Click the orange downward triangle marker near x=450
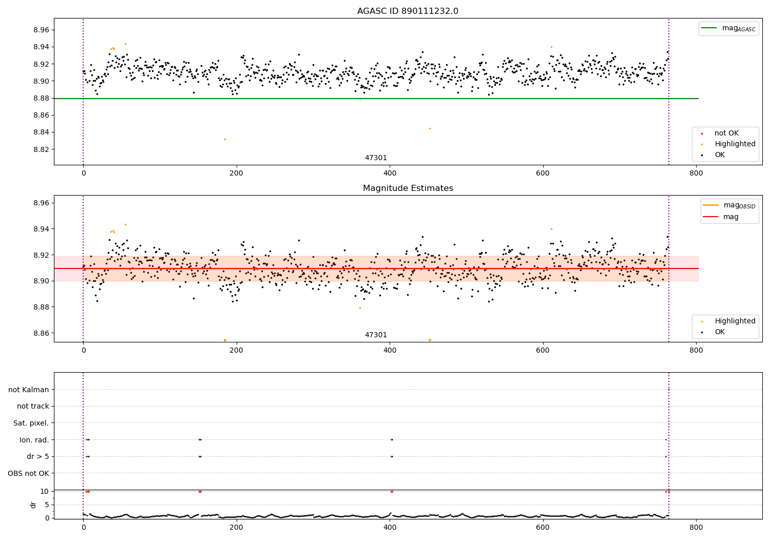Image resolution: width=770 pixels, height=539 pixels. [x=430, y=340]
